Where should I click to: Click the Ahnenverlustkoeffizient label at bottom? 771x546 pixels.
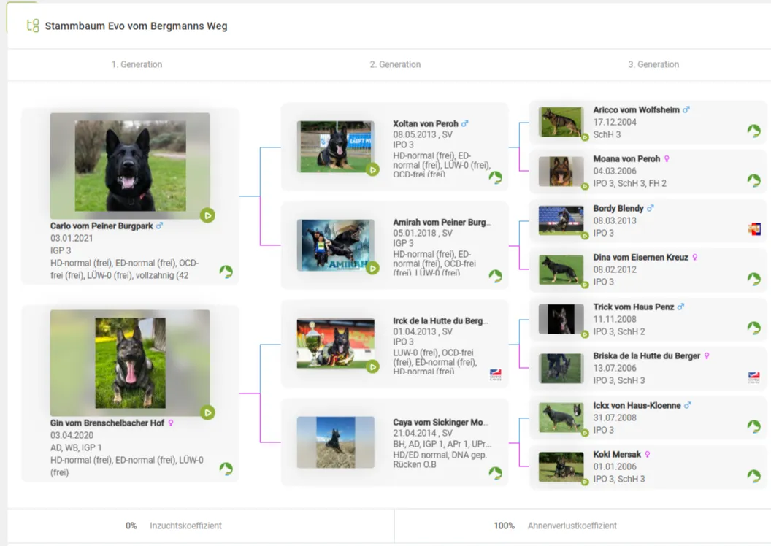[572, 526]
